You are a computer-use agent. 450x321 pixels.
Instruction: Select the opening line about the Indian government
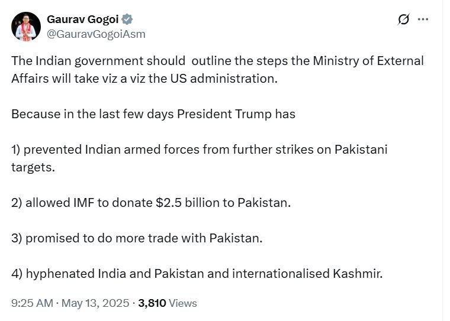point(217,70)
